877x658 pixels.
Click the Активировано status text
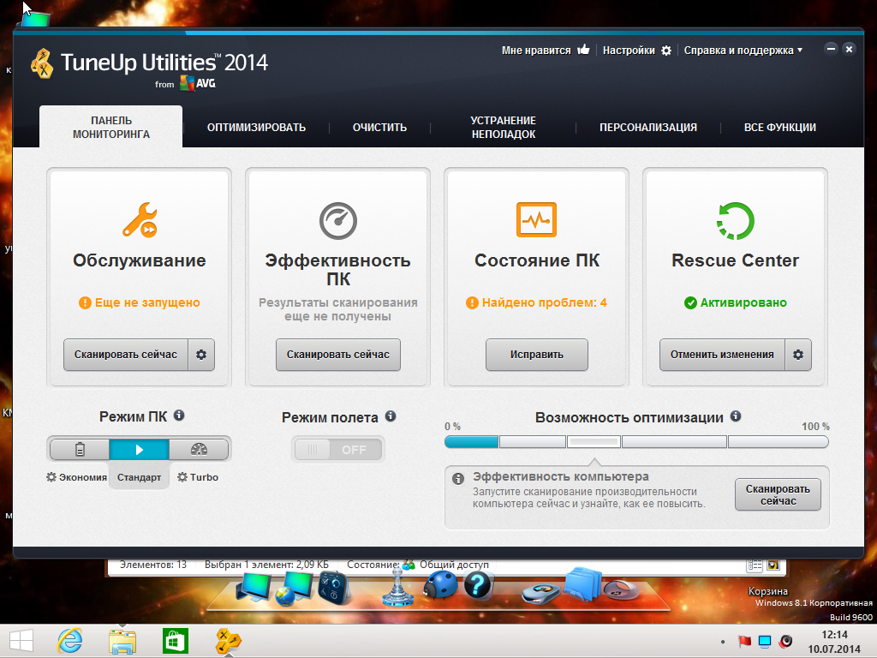point(743,302)
